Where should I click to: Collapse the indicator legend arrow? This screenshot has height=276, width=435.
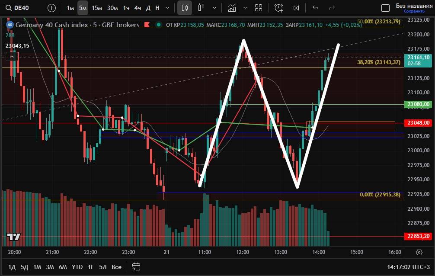(12, 56)
